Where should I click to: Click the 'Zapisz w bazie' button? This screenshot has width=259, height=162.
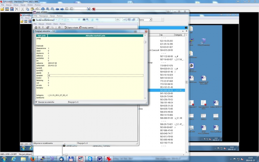pos(71,28)
